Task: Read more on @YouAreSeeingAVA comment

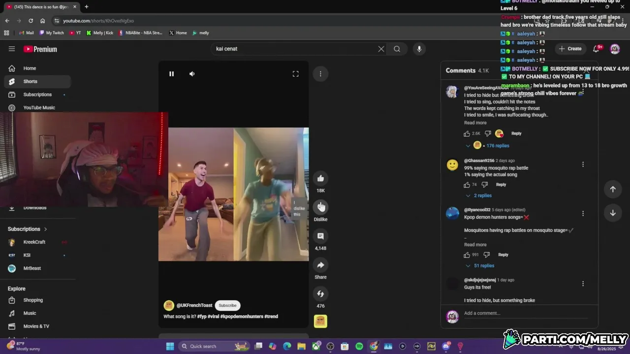Action: tap(475, 123)
